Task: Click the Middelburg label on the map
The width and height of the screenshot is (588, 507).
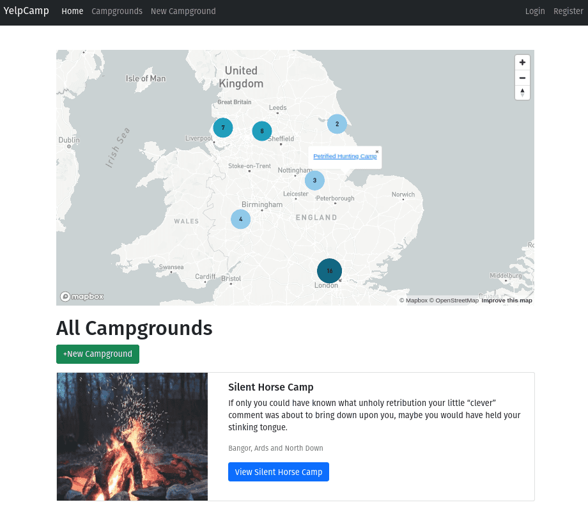Action: (506, 276)
